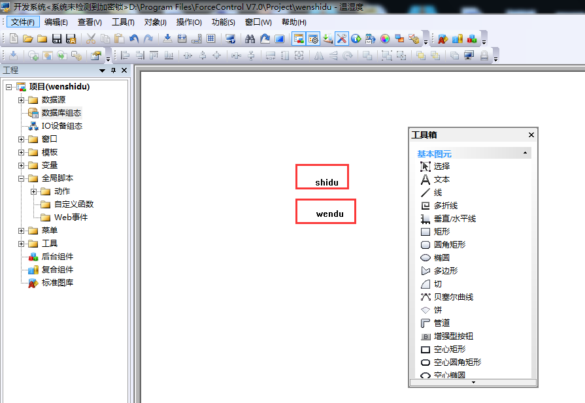Screen dimensions: 585x403
Task: Open the 帮助(H) menu
Action: pyautogui.click(x=294, y=22)
